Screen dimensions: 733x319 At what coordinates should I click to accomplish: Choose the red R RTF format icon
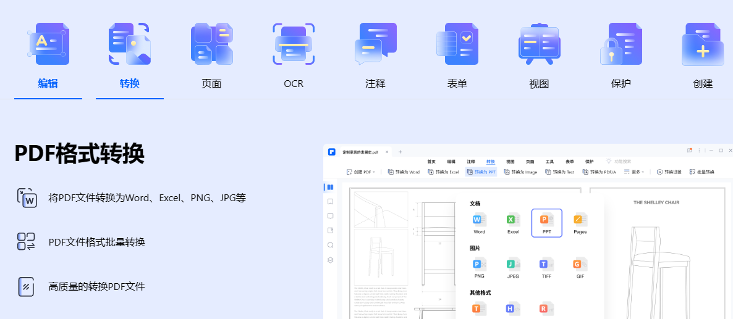pyautogui.click(x=546, y=309)
